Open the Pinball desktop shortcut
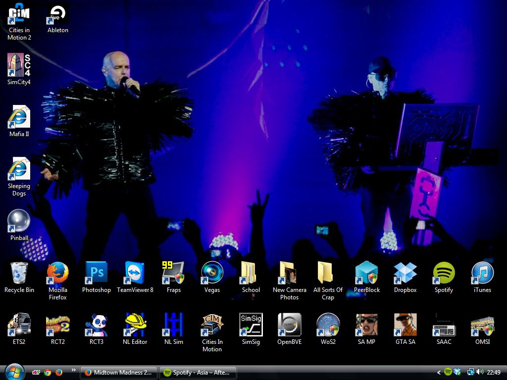 click(19, 221)
